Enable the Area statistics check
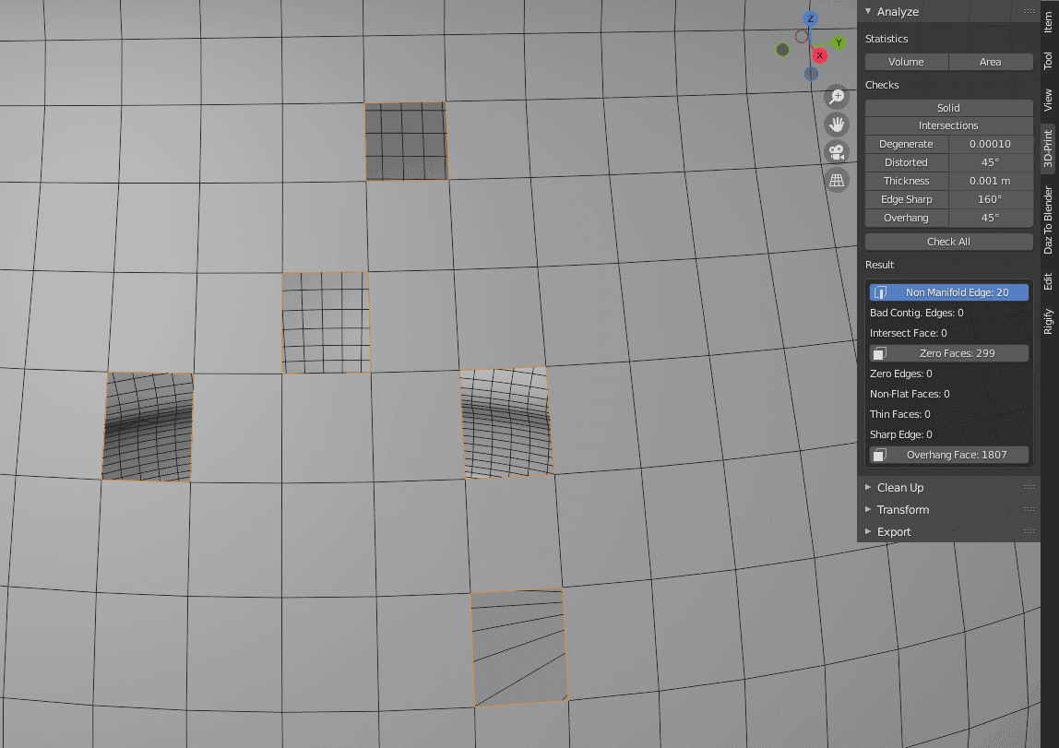The image size is (1059, 748). 990,62
